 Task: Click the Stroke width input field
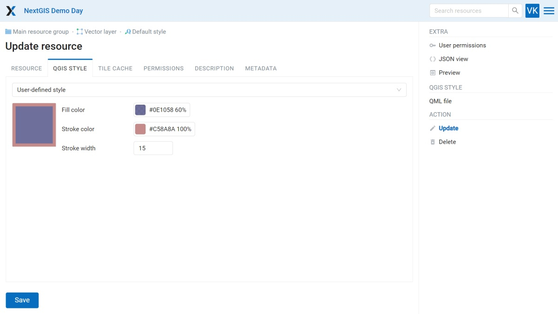pyautogui.click(x=153, y=148)
